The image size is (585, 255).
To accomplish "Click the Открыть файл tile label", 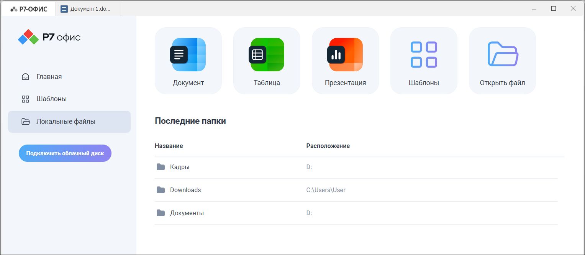I will click(x=502, y=83).
